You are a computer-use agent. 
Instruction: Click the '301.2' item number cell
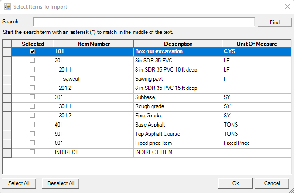click(93, 116)
